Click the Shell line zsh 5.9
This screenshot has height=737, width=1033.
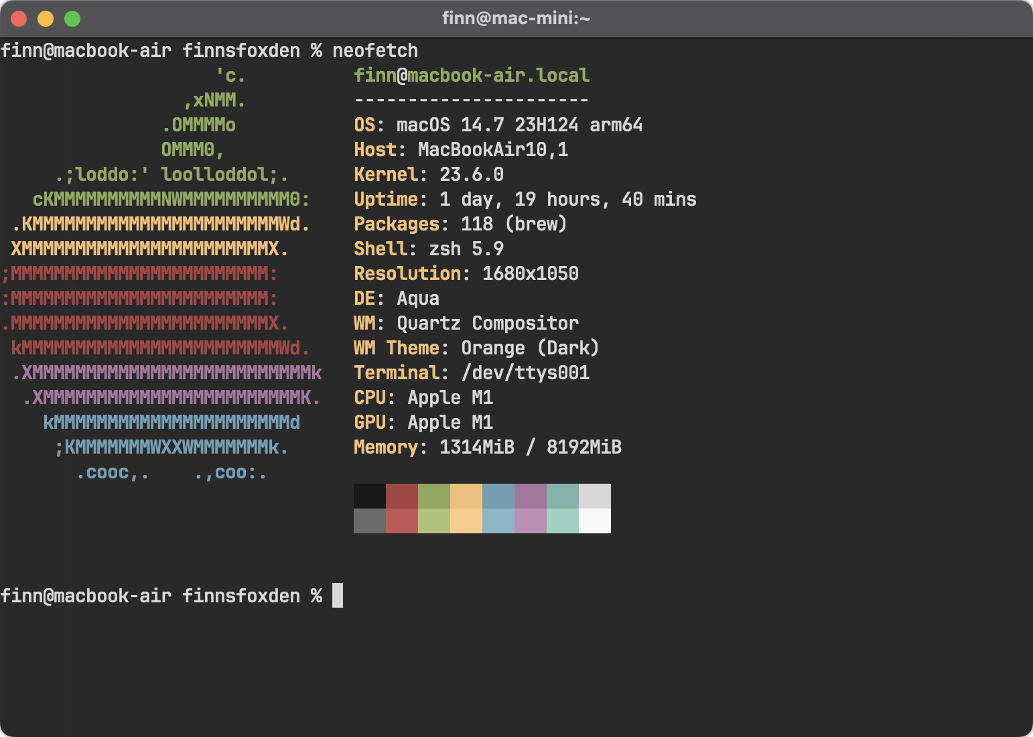pyautogui.click(x=429, y=249)
